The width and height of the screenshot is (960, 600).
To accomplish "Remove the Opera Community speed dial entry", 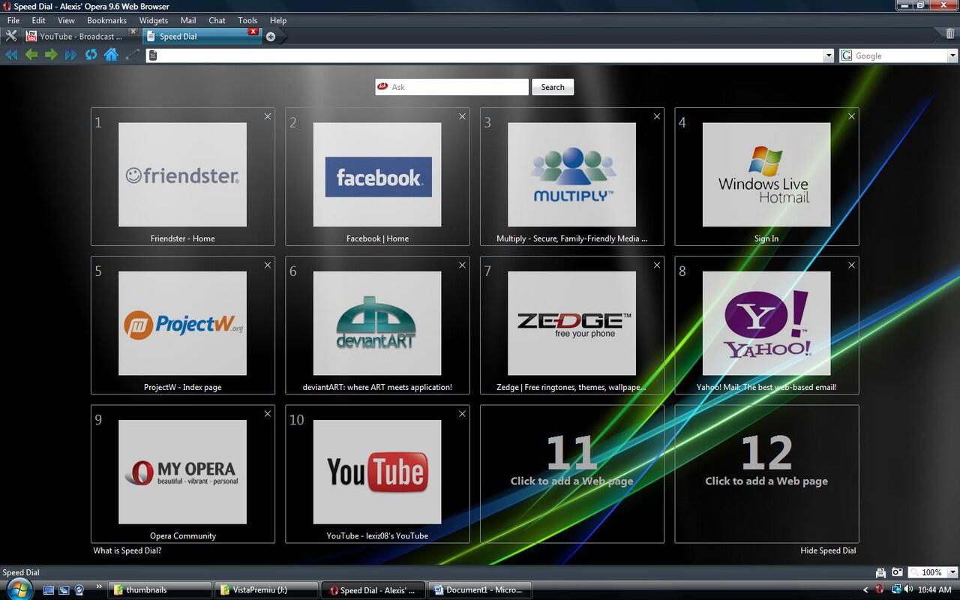I will pyautogui.click(x=268, y=413).
